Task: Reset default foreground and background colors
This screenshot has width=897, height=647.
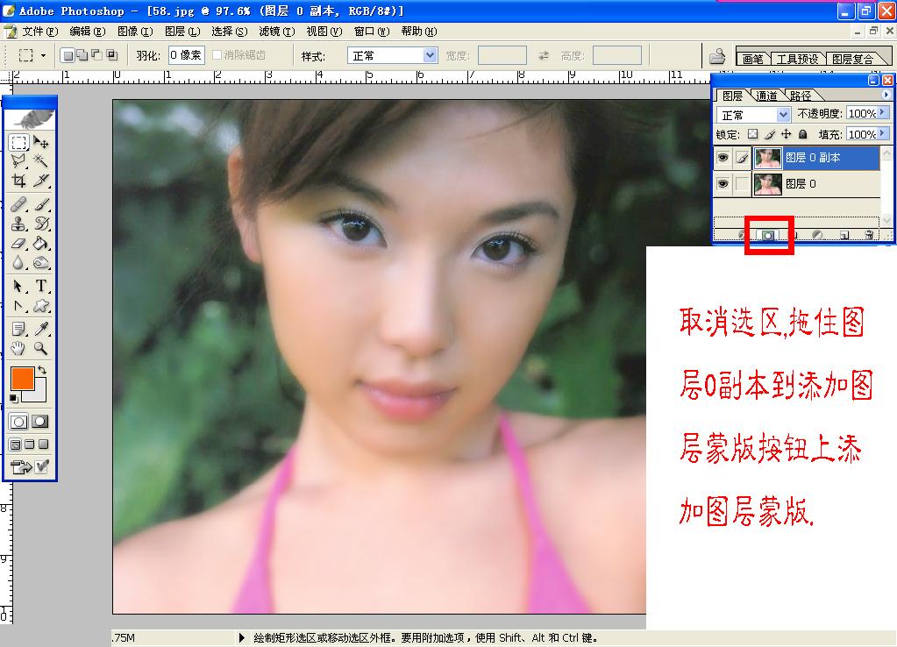Action: point(14,398)
